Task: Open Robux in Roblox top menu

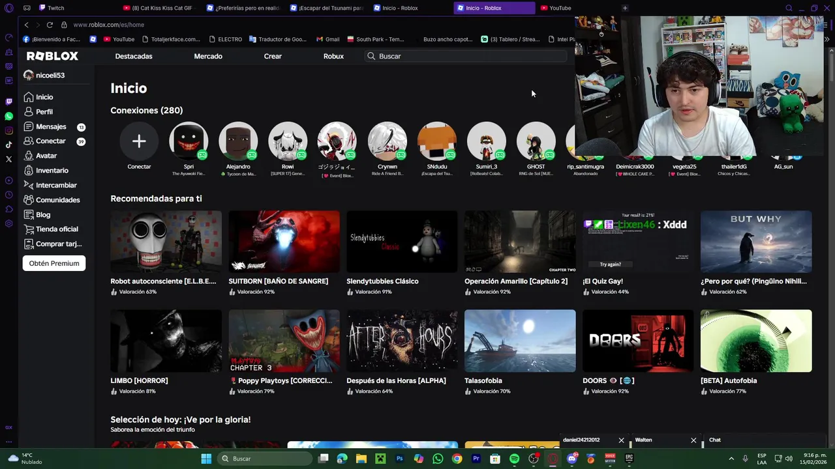Action: (333, 56)
